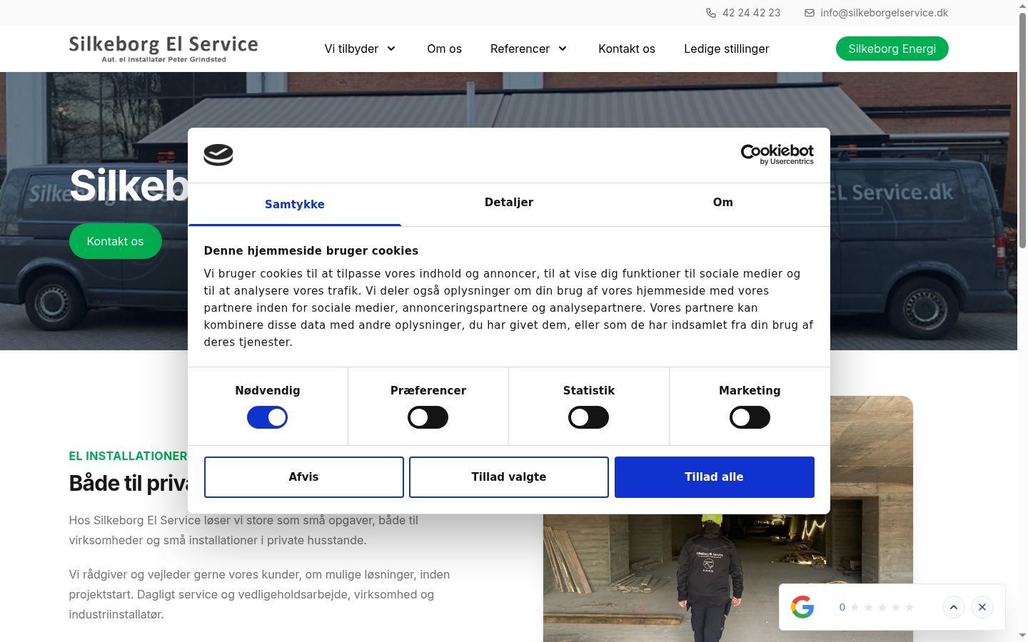Image resolution: width=1028 pixels, height=642 pixels.
Task: Click the Google G logo in review widget
Action: pos(802,607)
